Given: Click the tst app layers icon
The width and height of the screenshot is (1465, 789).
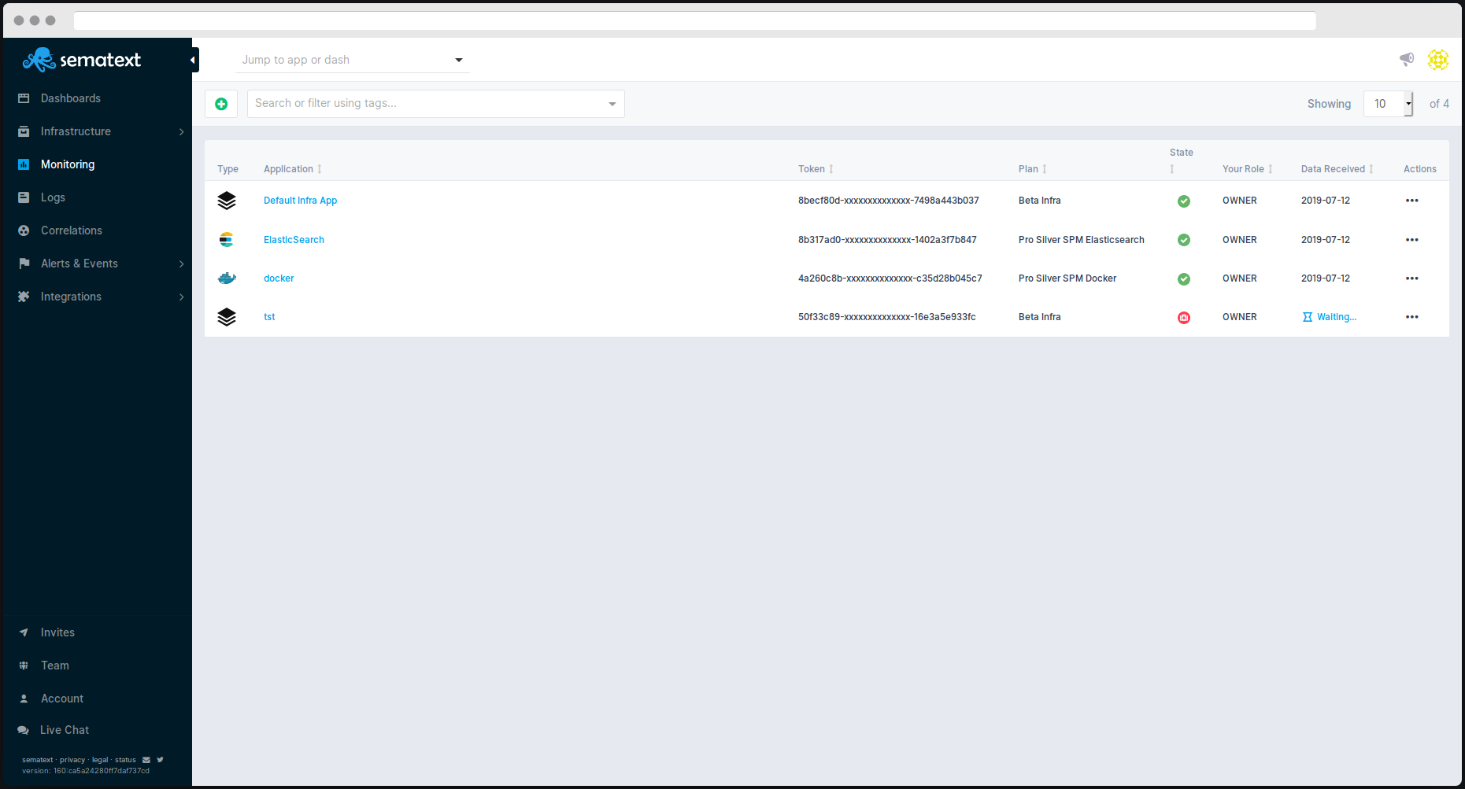Looking at the screenshot, I should coord(227,317).
